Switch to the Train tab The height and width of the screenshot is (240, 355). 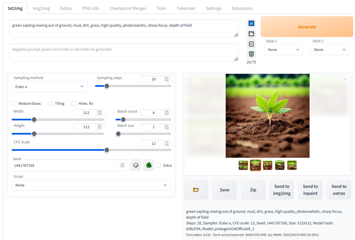[x=161, y=8]
